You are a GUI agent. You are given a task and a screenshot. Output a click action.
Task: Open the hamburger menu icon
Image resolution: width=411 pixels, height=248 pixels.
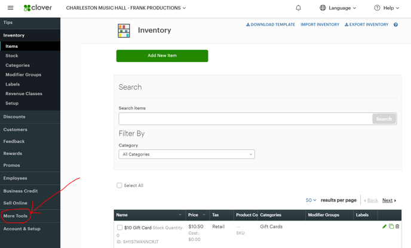coord(10,8)
